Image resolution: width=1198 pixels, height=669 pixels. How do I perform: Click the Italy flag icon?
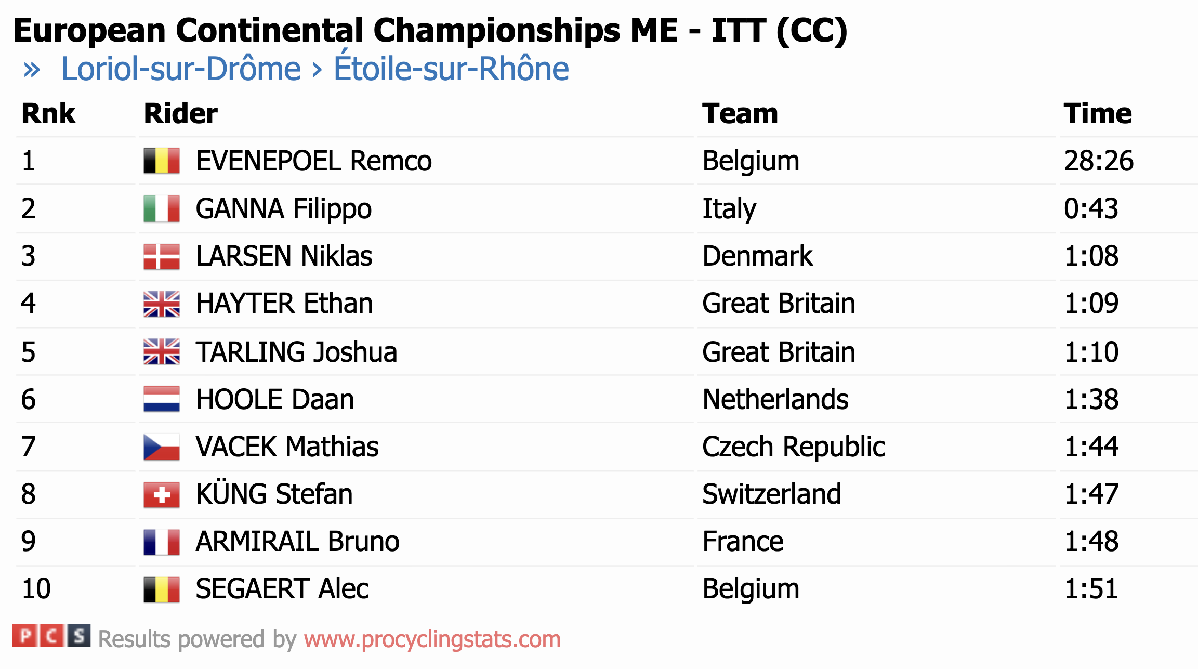pyautogui.click(x=161, y=208)
